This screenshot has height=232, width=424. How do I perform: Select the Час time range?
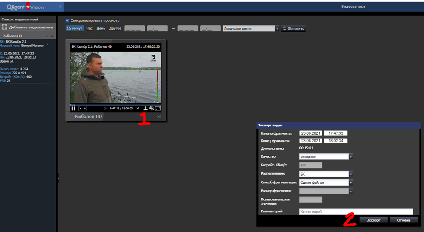coord(89,28)
